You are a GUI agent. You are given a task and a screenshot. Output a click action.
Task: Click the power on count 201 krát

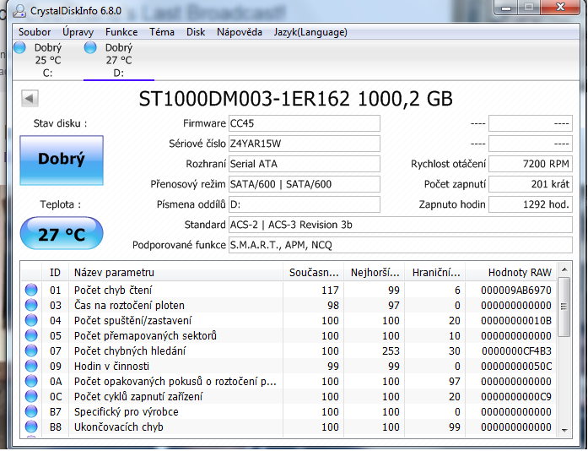tap(531, 184)
